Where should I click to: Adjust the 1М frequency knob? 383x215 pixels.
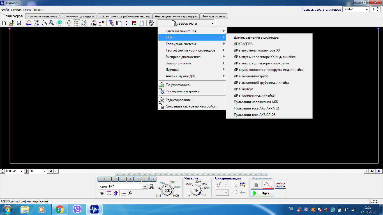click(196, 190)
